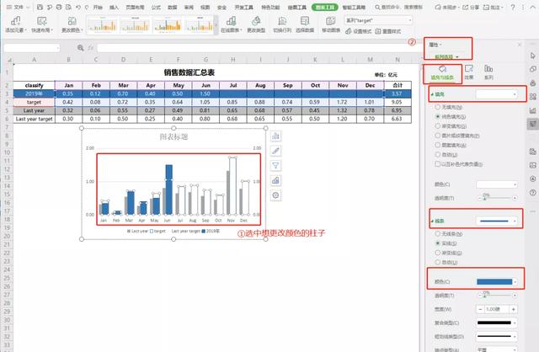Screen dimensions: 539x352
Task: Select Automatic fill (自动) radio button
Action: (438, 155)
